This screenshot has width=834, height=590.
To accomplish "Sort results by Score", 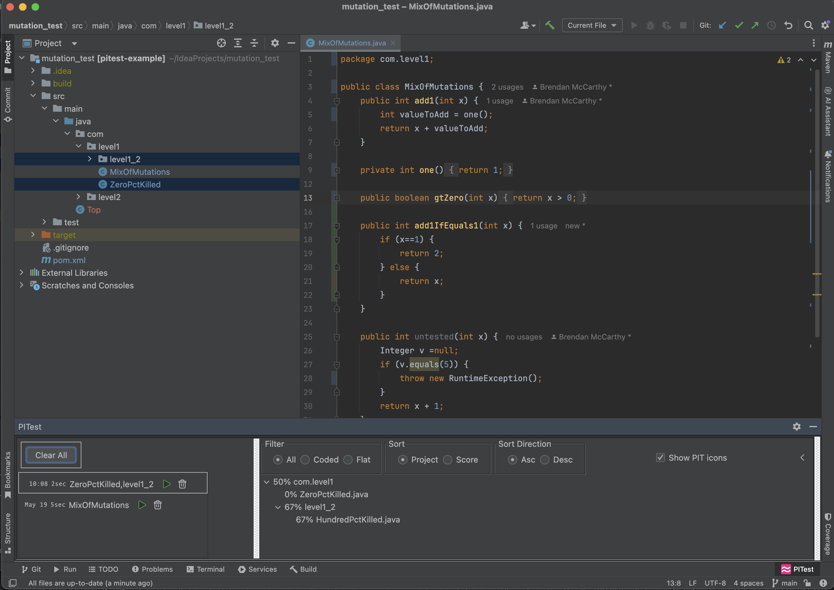I will (x=448, y=460).
